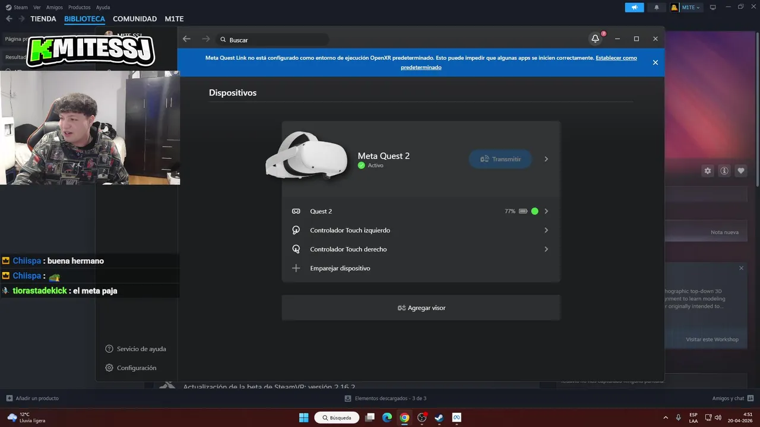Go back in Meta Quest Link window
The image size is (760, 427).
point(186,39)
